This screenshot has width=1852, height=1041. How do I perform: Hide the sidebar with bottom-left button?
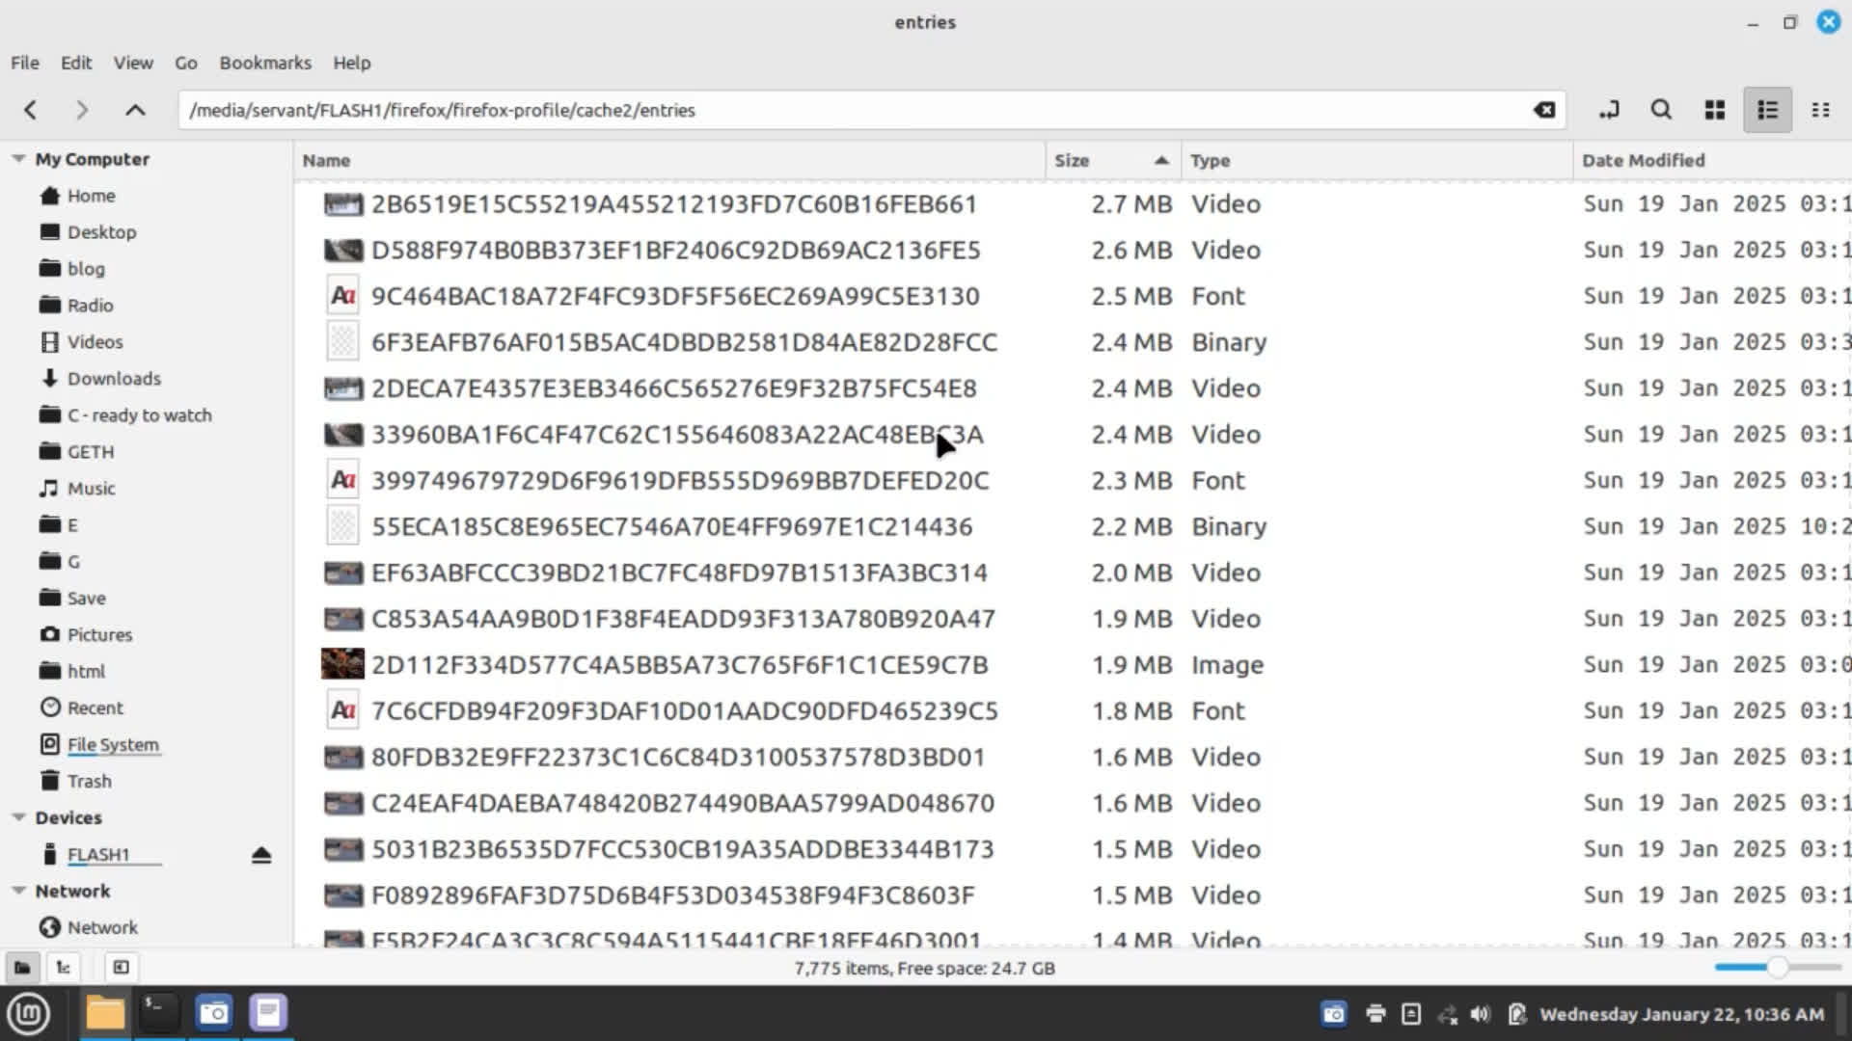tap(121, 967)
